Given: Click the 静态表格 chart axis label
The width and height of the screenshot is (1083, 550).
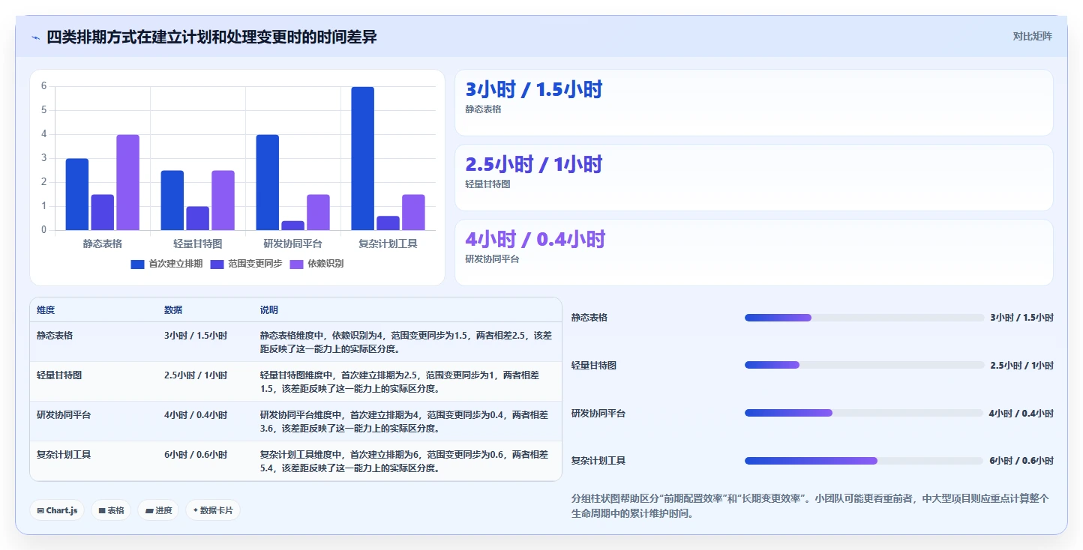Looking at the screenshot, I should pos(103,244).
